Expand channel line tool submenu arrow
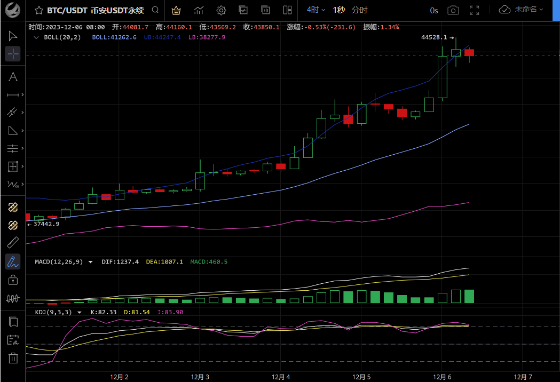The width and height of the screenshot is (560, 382). [x=22, y=113]
